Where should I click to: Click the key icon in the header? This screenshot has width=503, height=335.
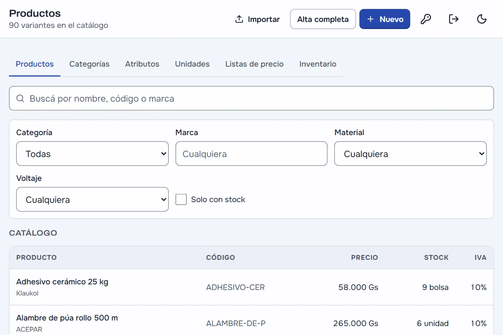click(x=426, y=19)
